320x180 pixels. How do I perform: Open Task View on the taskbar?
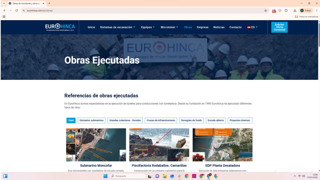click(x=150, y=176)
